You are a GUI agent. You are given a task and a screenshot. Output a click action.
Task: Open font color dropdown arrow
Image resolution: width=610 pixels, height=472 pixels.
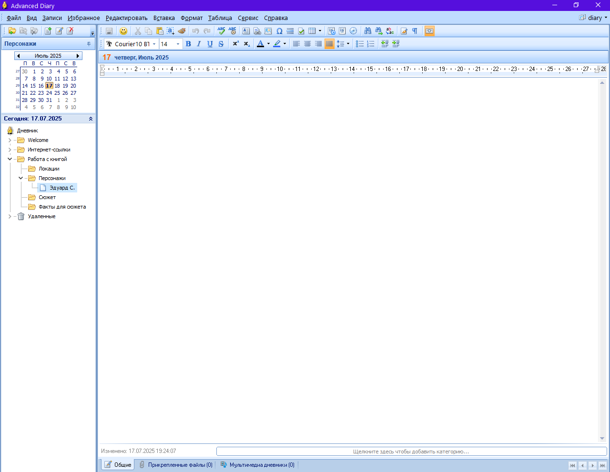pyautogui.click(x=268, y=44)
